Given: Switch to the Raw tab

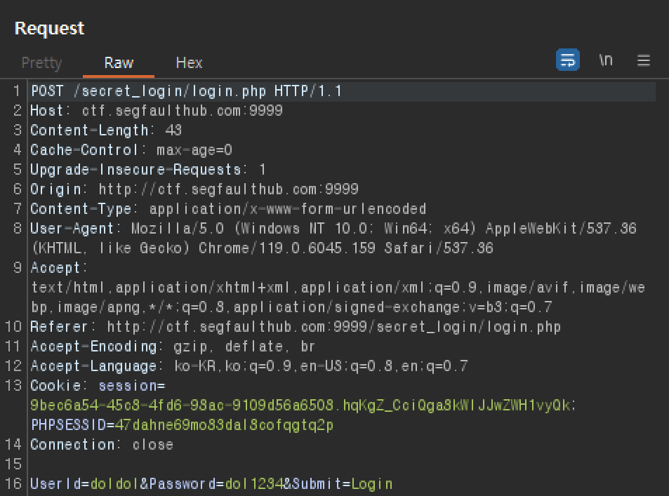Looking at the screenshot, I should click(119, 62).
